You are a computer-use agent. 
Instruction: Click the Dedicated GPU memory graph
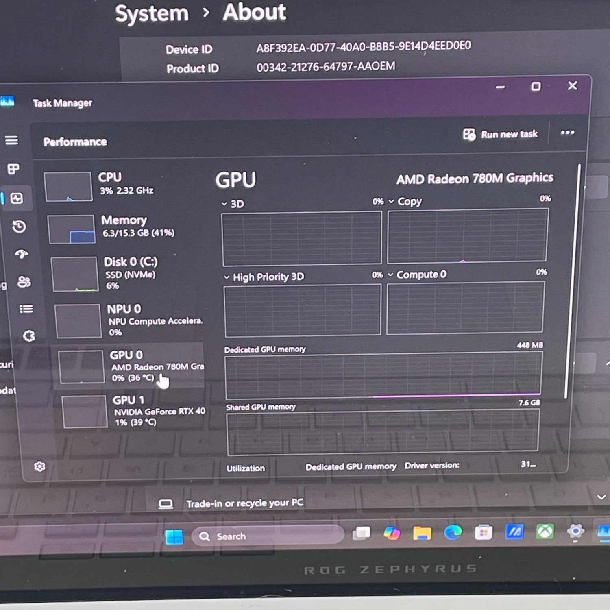click(383, 375)
